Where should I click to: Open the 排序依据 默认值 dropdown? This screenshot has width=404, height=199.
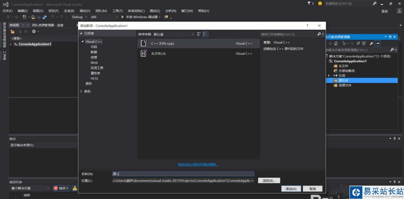pos(174,34)
